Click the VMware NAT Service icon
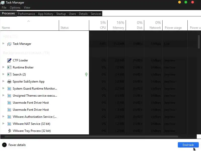Screen dimensions: 201x151 tap(9, 124)
